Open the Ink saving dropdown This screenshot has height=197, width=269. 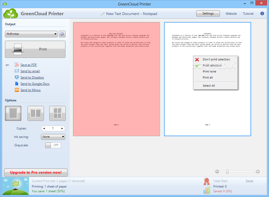53,137
